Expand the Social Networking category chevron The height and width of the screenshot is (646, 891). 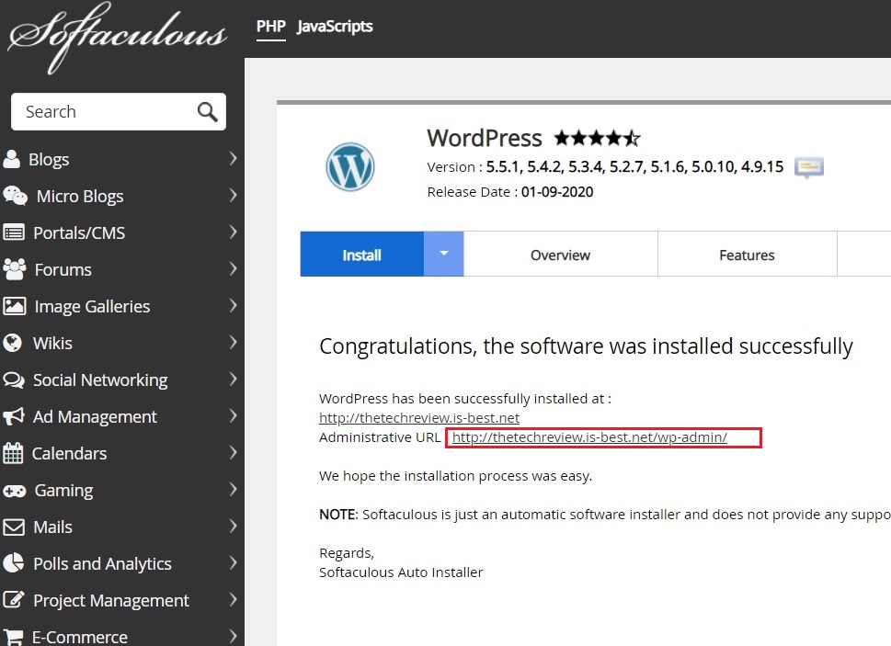click(x=233, y=380)
